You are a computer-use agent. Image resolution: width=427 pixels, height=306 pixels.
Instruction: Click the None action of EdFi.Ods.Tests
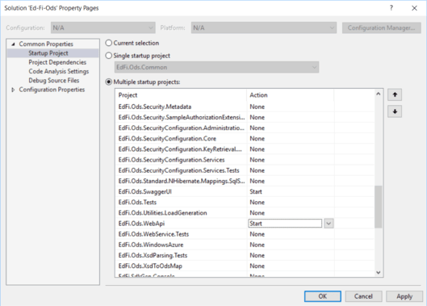pos(257,202)
